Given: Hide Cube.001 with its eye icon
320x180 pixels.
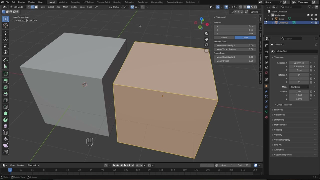Looking at the screenshot, I should 312,23.
